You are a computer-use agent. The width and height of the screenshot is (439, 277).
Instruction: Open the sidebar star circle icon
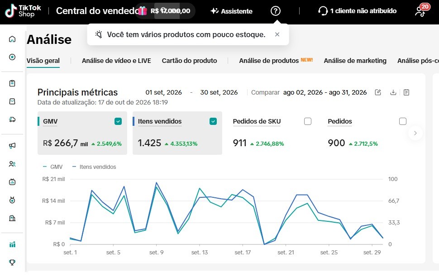click(x=12, y=57)
